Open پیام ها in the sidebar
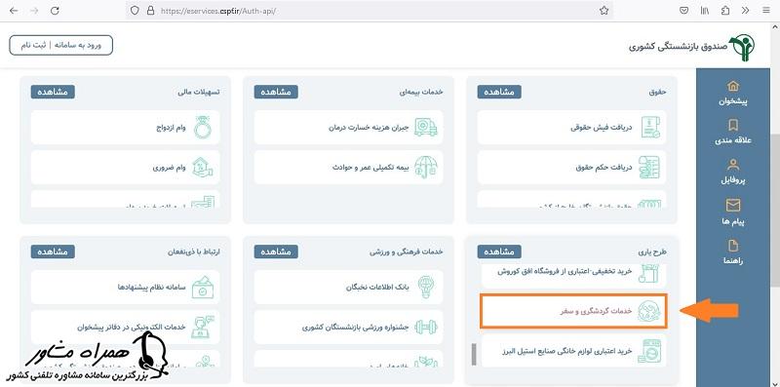This screenshot has height=387, width=780. [x=733, y=213]
